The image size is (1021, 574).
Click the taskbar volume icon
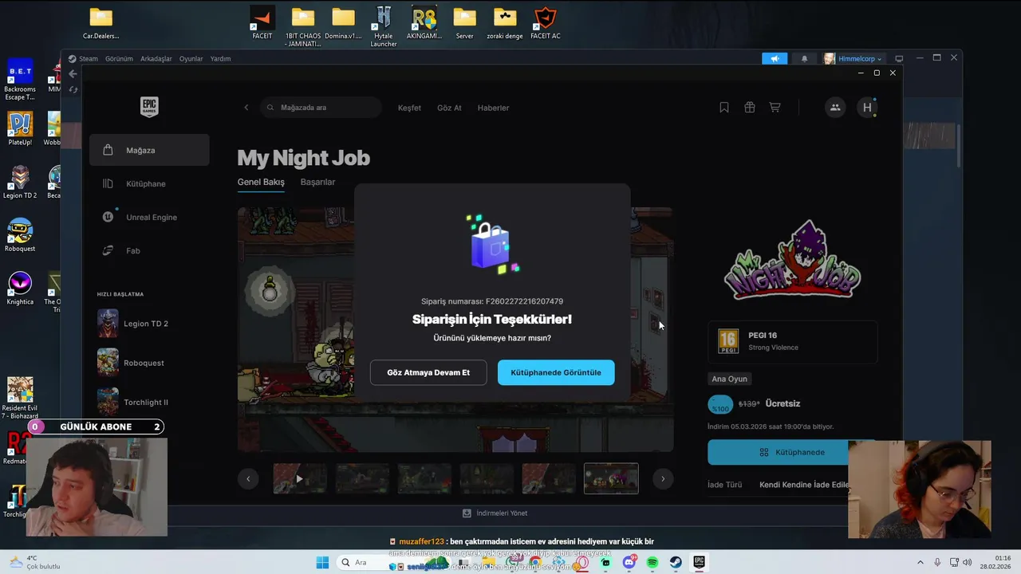pyautogui.click(x=967, y=562)
